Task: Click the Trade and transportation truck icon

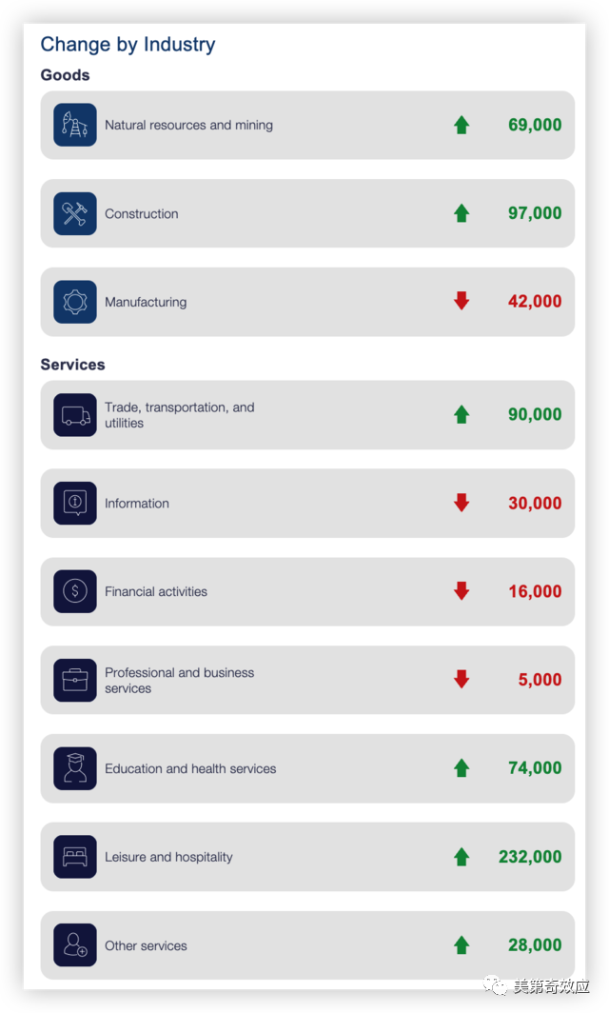Action: coord(75,415)
